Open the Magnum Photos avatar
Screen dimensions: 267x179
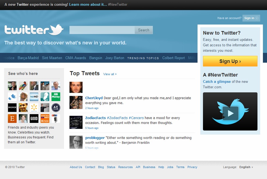coord(12,107)
